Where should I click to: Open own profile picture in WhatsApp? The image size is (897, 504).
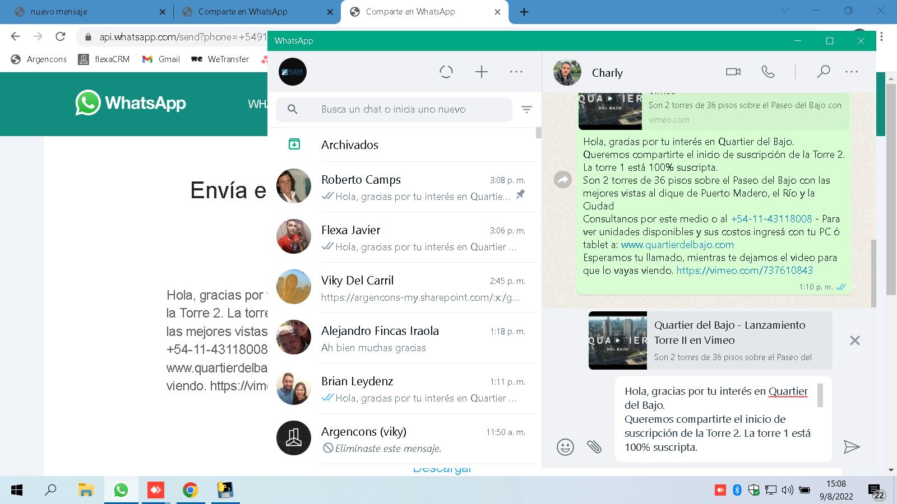[293, 72]
